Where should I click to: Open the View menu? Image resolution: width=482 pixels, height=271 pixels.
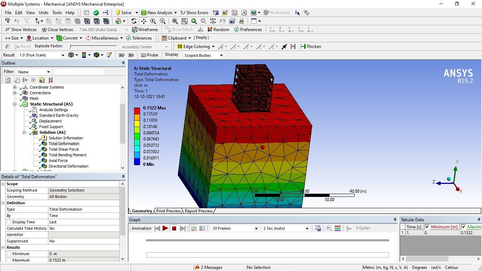[31, 13]
